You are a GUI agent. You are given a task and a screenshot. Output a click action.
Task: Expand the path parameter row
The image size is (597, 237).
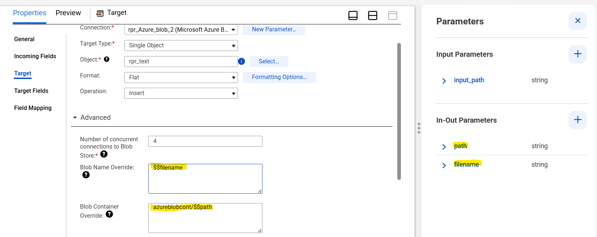tap(444, 147)
